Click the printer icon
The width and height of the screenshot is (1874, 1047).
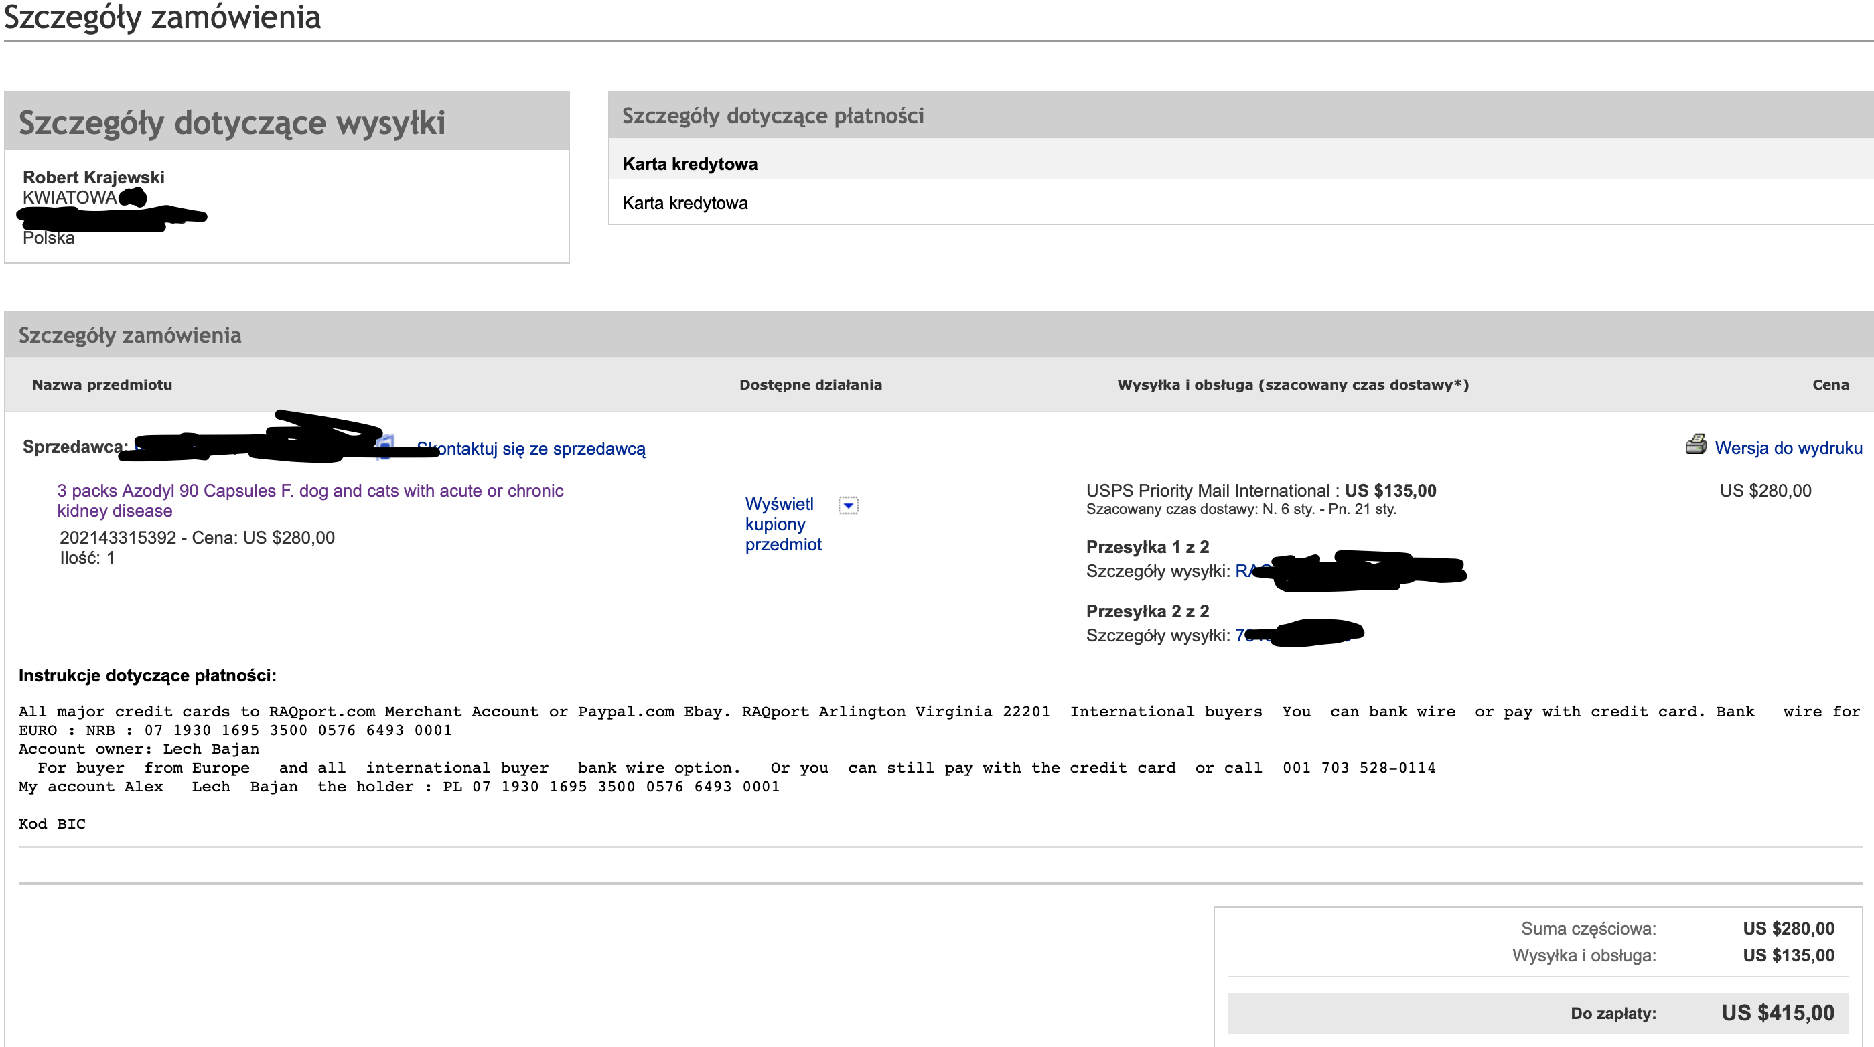tap(1695, 445)
